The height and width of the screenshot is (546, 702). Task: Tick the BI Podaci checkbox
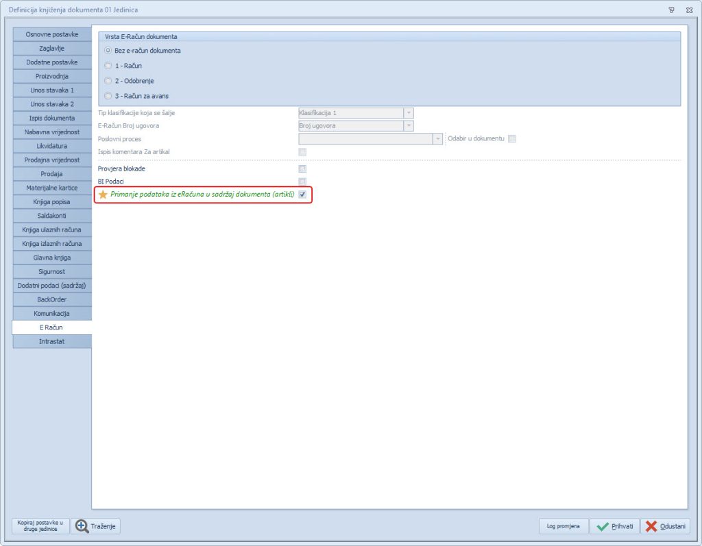pyautogui.click(x=302, y=182)
